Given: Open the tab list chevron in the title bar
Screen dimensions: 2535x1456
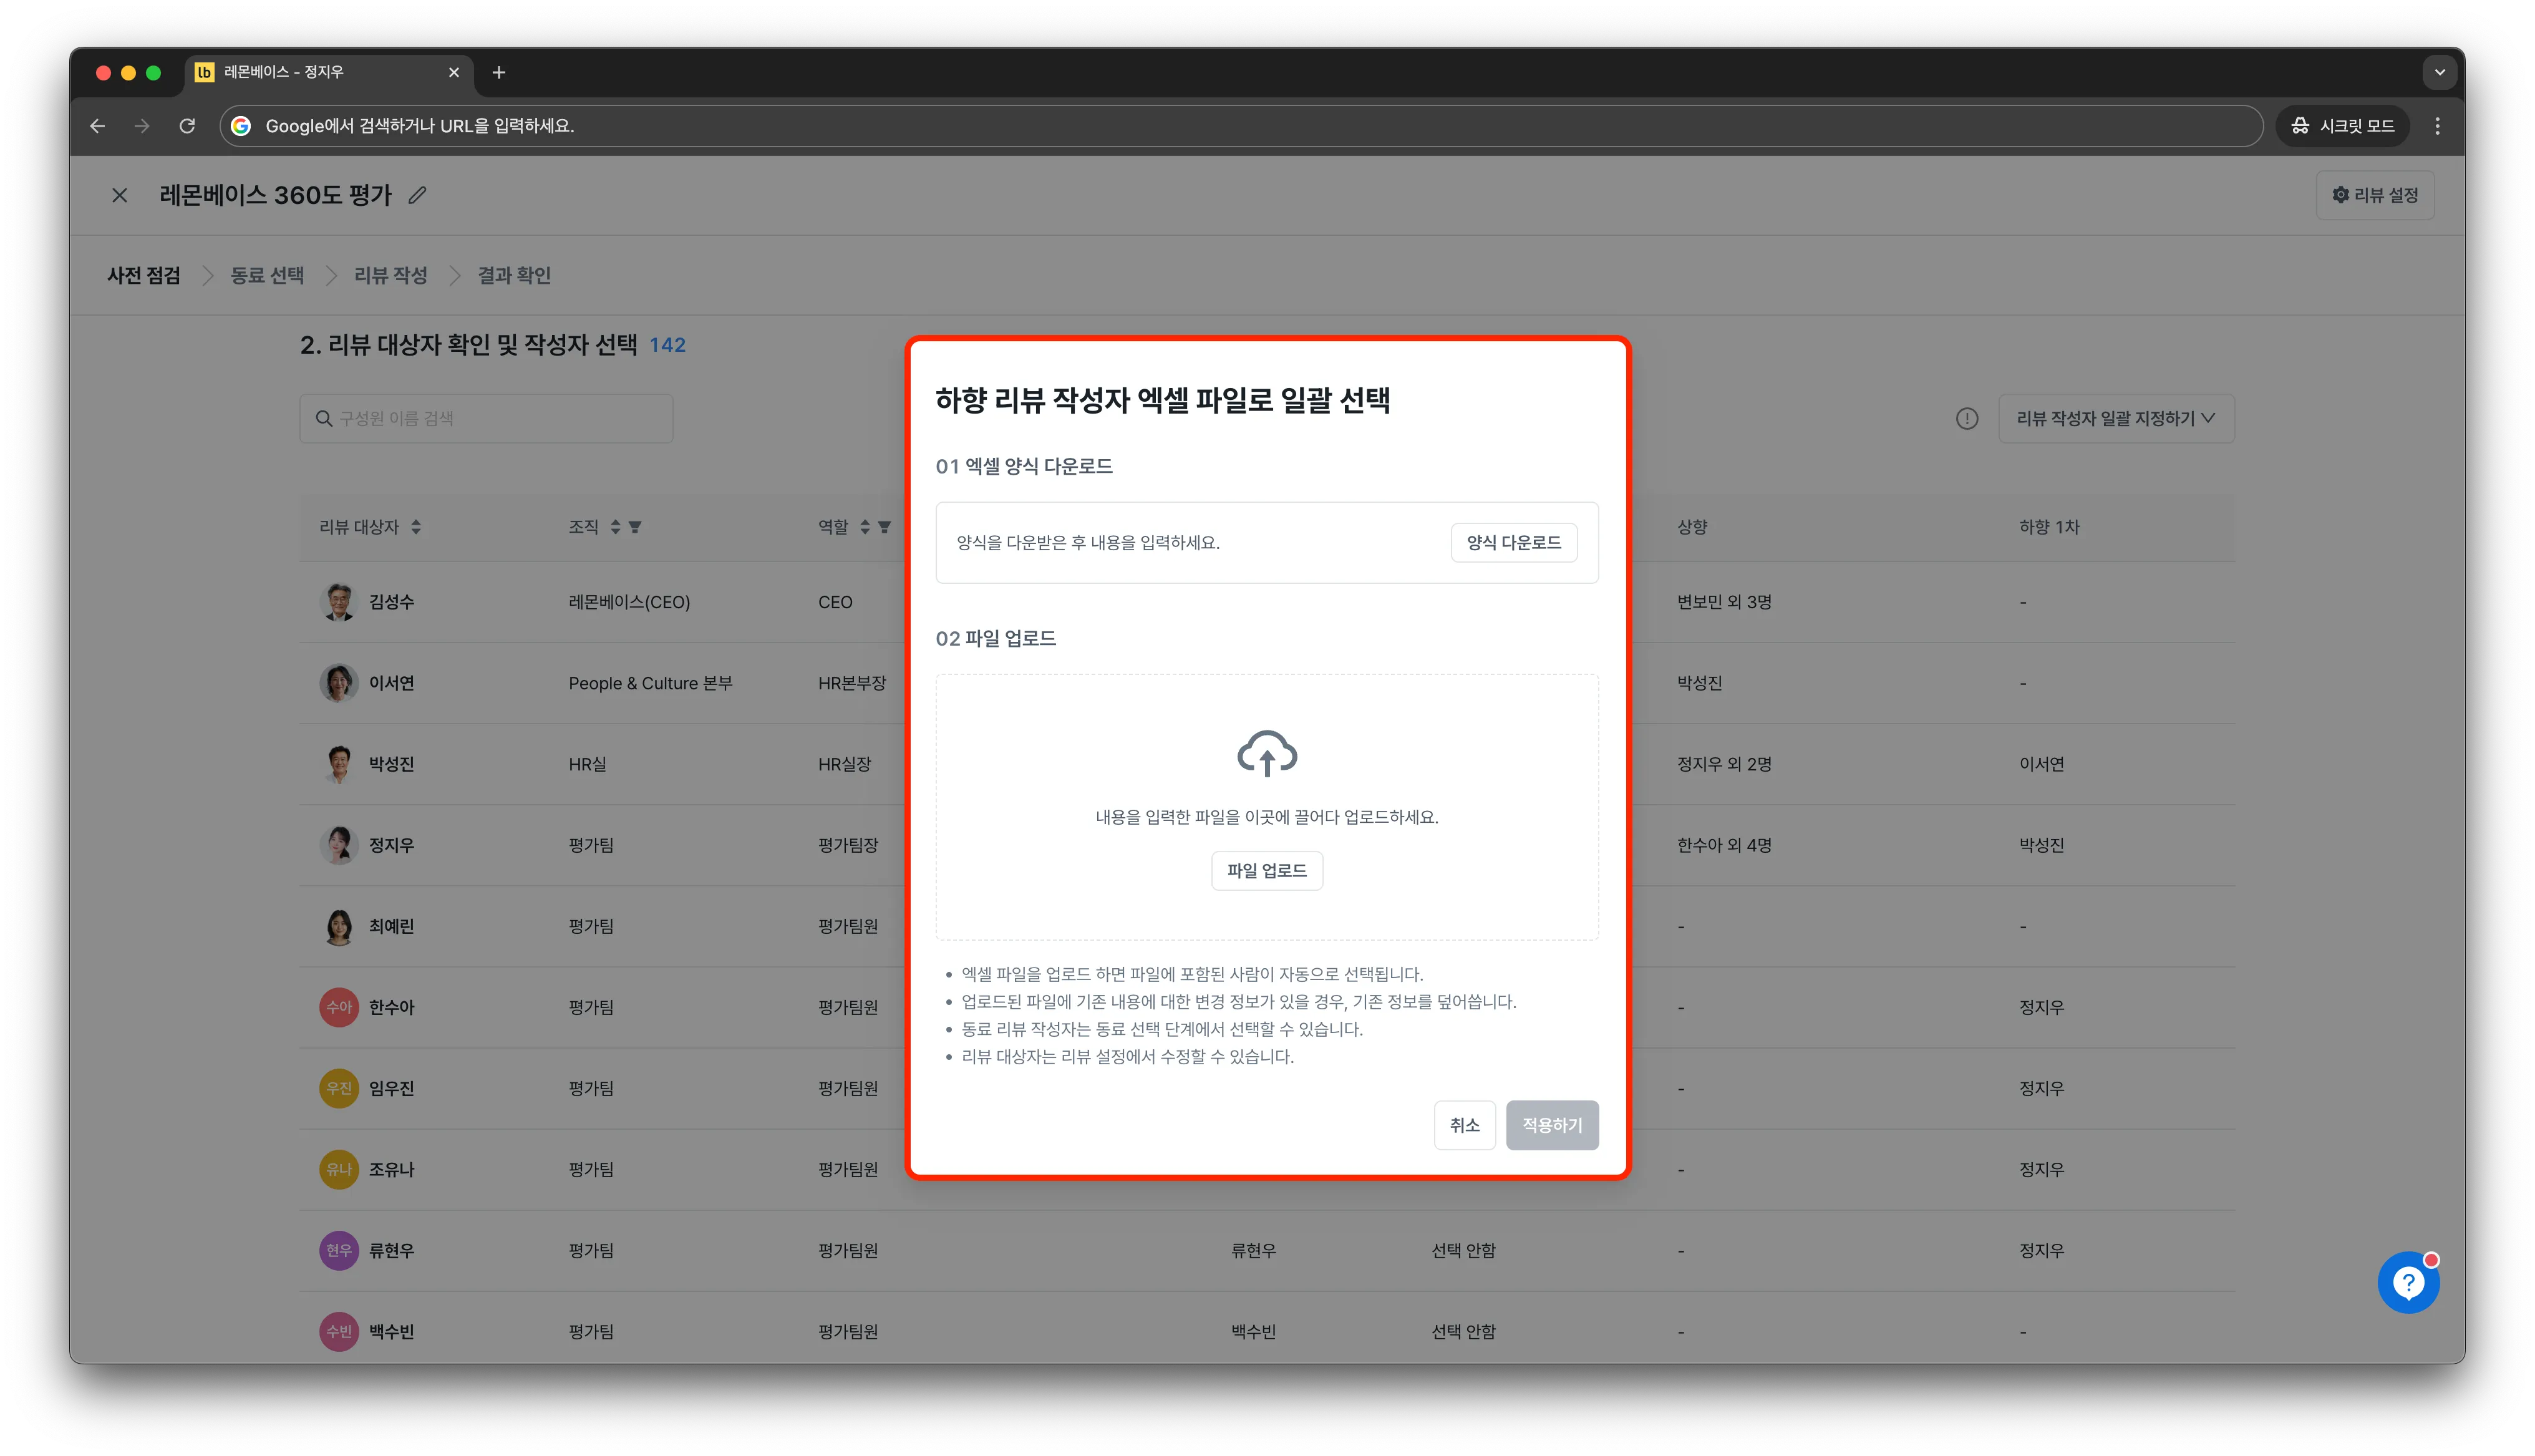Looking at the screenshot, I should [x=2439, y=72].
